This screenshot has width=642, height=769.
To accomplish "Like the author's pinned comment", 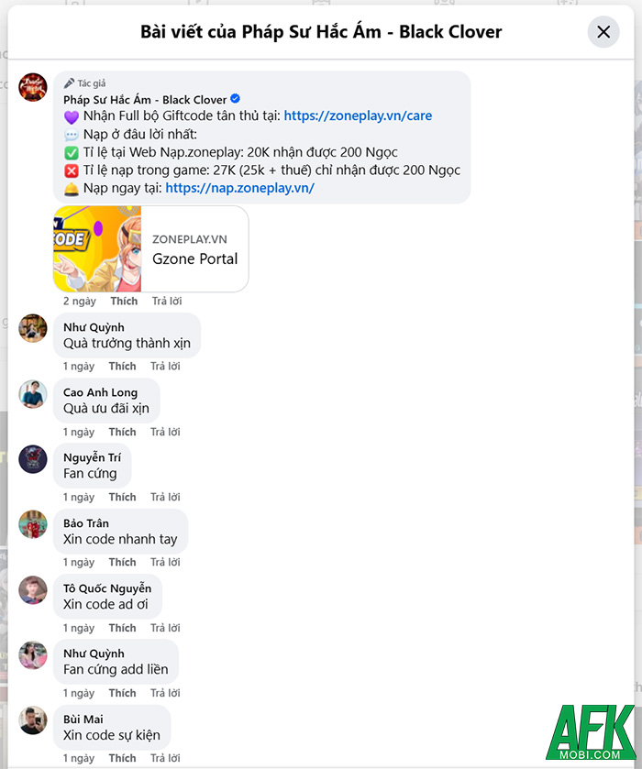I will point(124,301).
